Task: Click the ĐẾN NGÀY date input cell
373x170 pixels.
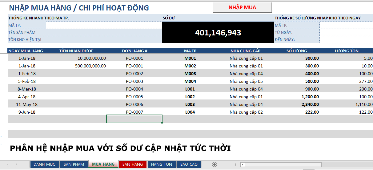Action: tap(346, 39)
